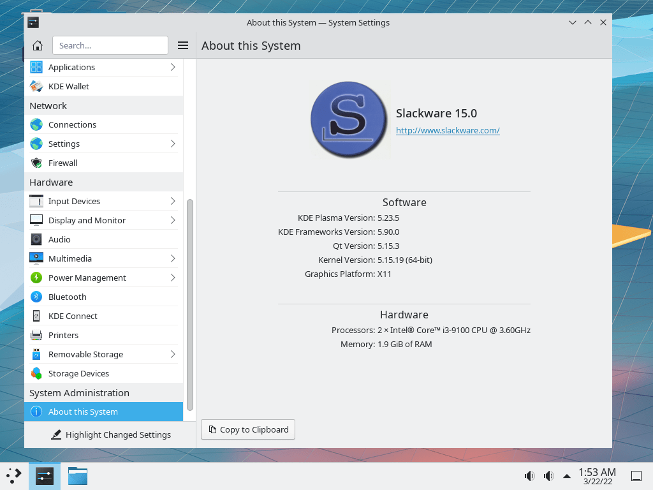Click the Slackware 15.0 heading text
The image size is (653, 490).
pyautogui.click(x=436, y=114)
